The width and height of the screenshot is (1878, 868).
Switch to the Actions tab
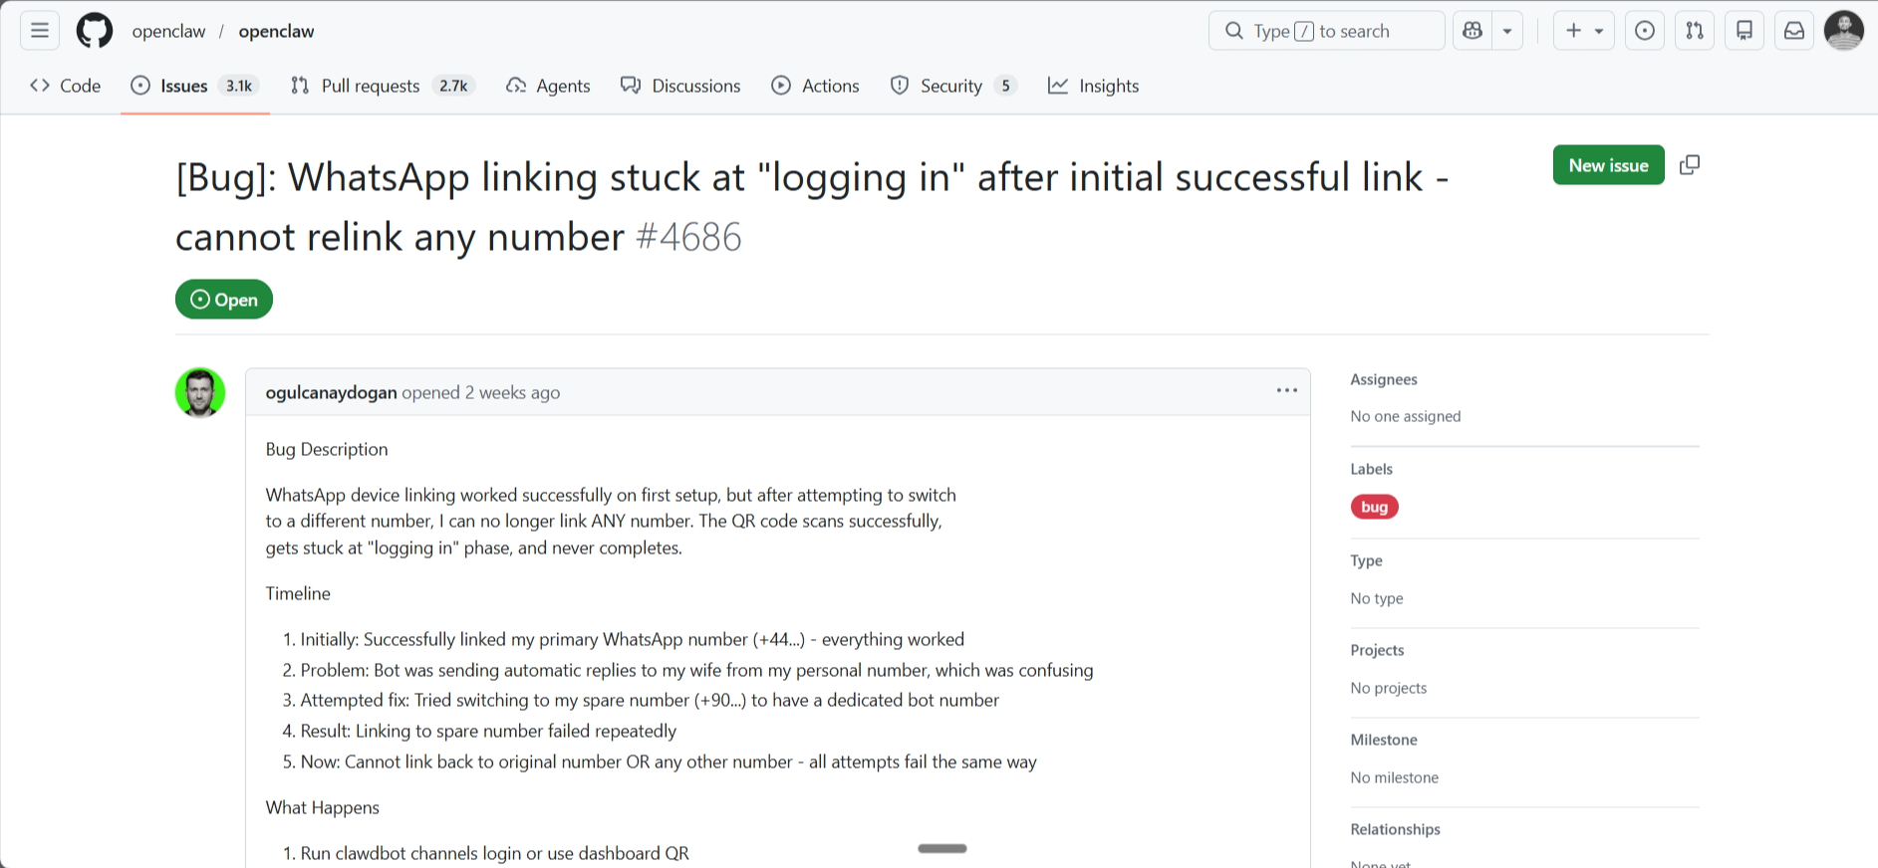coord(815,86)
